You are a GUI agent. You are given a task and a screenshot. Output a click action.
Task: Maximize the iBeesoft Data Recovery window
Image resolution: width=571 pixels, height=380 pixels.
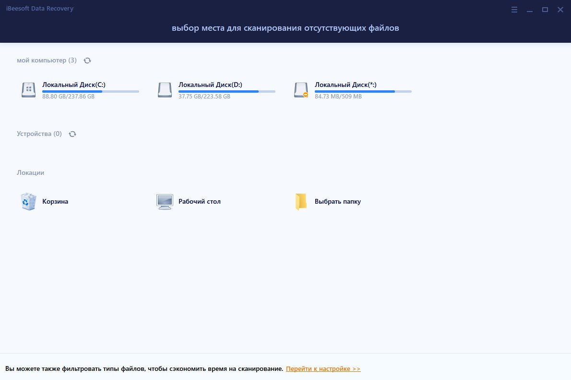[x=545, y=10]
